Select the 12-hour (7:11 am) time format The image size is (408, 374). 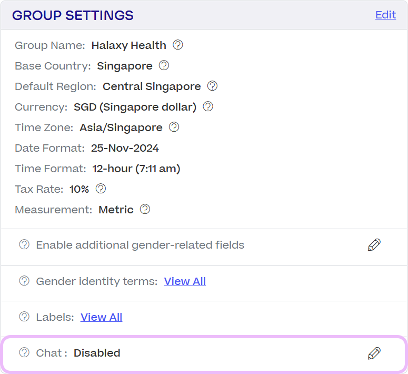pos(136,169)
